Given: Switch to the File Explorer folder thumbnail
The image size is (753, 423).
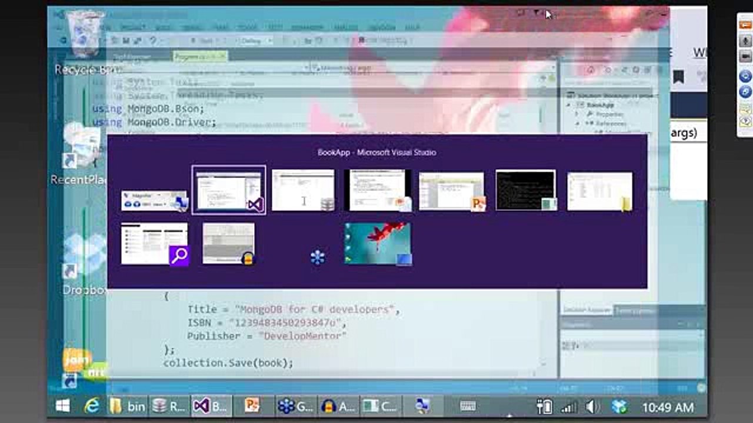Looking at the screenshot, I should (599, 192).
